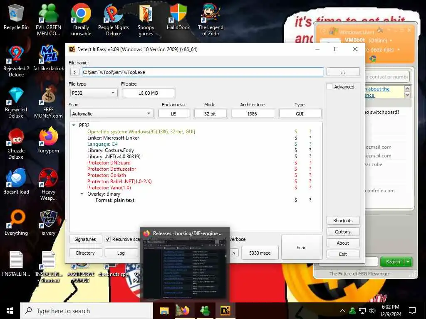This screenshot has width=426, height=319.
Task: Open the Messenger Search button dropdown arrow
Action: tap(408, 262)
